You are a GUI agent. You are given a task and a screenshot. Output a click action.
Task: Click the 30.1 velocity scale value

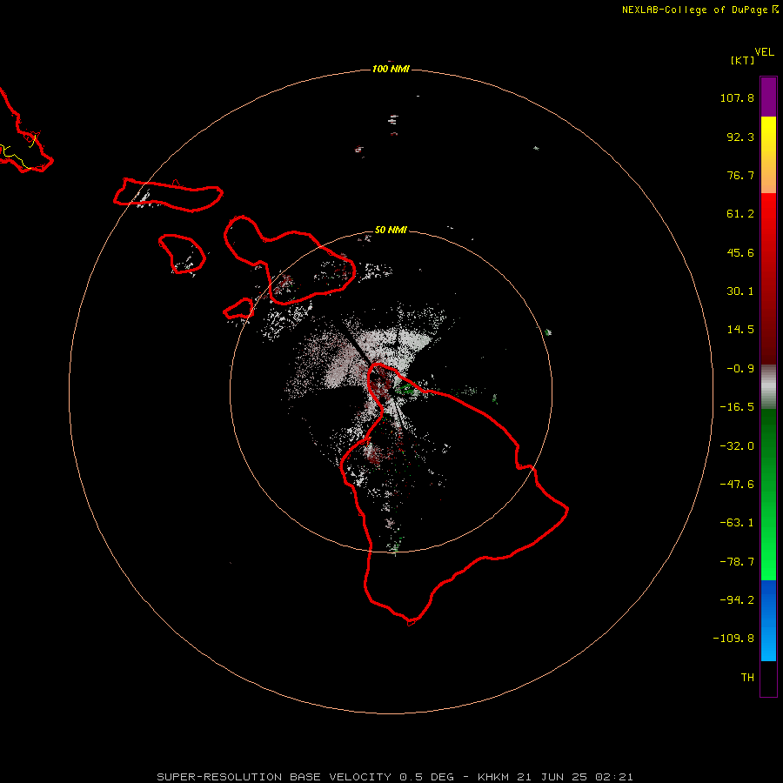click(x=740, y=291)
